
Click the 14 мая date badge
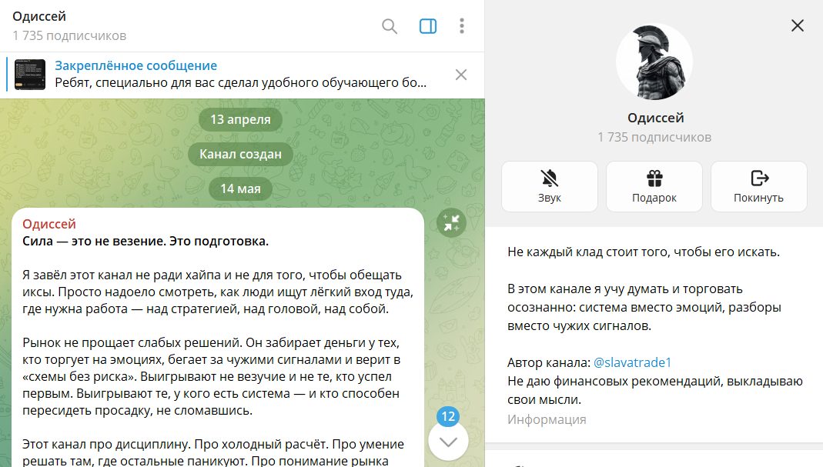[240, 189]
